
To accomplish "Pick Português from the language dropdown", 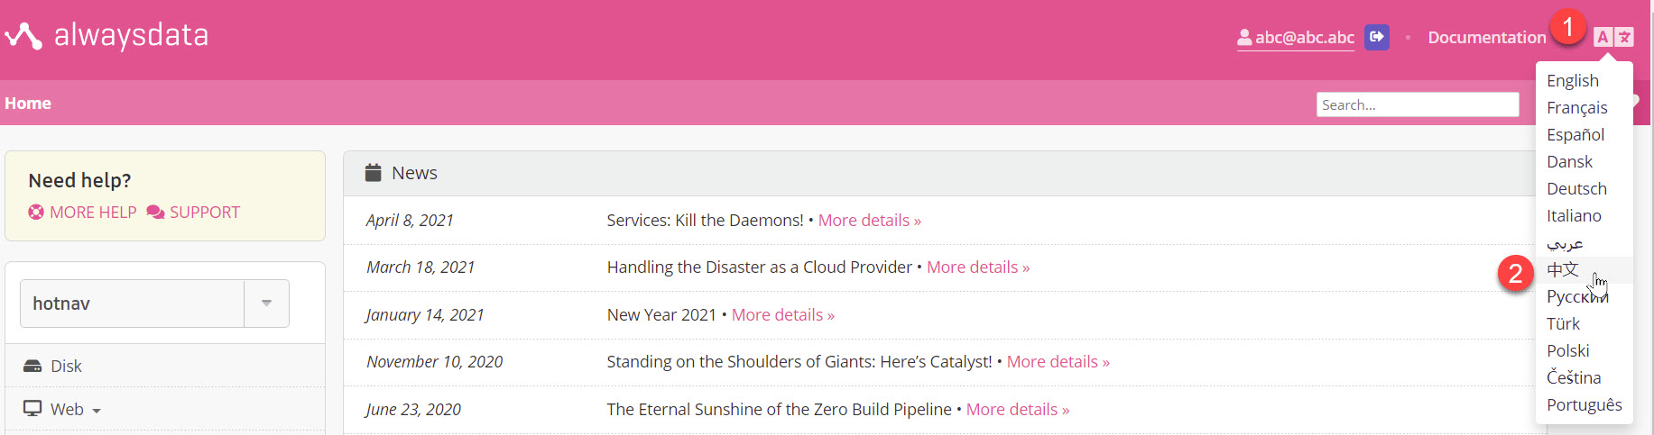I will pos(1584,404).
